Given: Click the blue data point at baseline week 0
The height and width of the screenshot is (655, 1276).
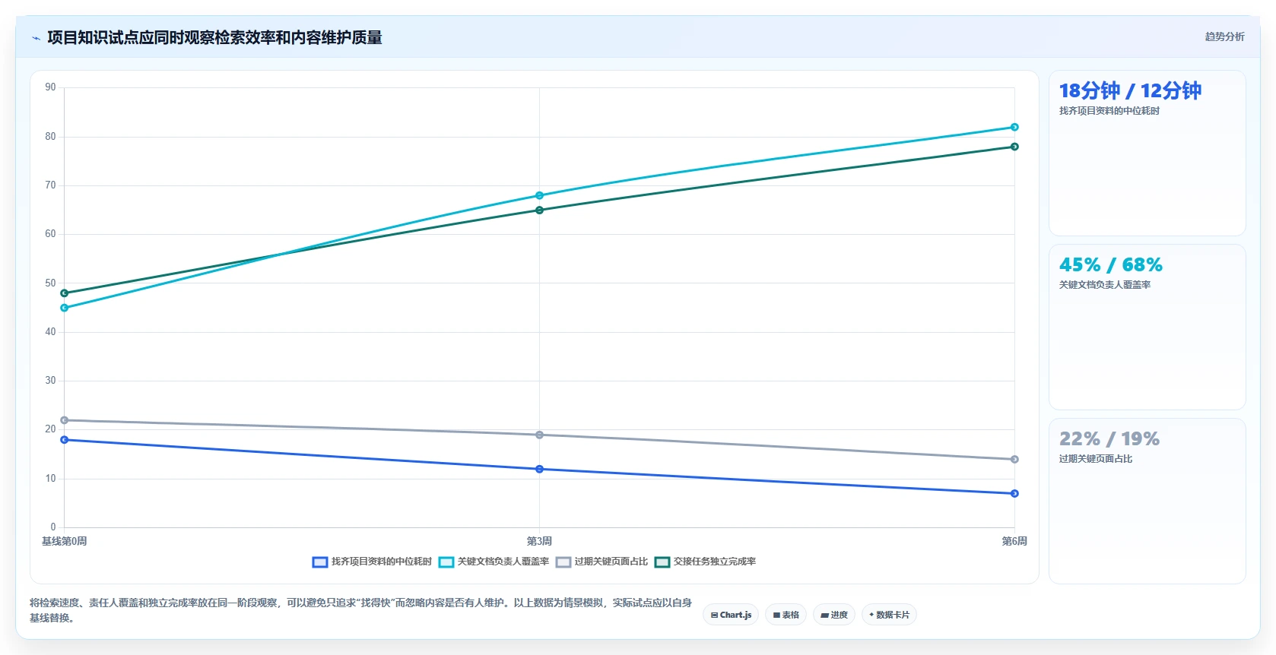Looking at the screenshot, I should click(65, 440).
